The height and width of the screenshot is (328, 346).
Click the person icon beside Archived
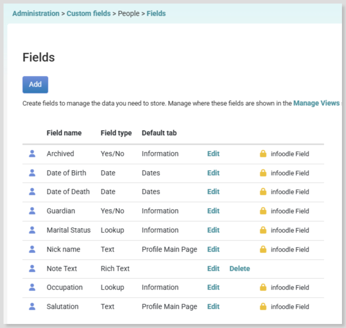click(32, 153)
